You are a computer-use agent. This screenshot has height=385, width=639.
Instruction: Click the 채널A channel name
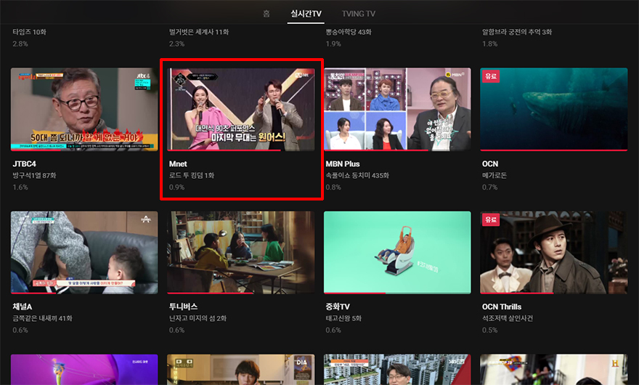pos(23,307)
